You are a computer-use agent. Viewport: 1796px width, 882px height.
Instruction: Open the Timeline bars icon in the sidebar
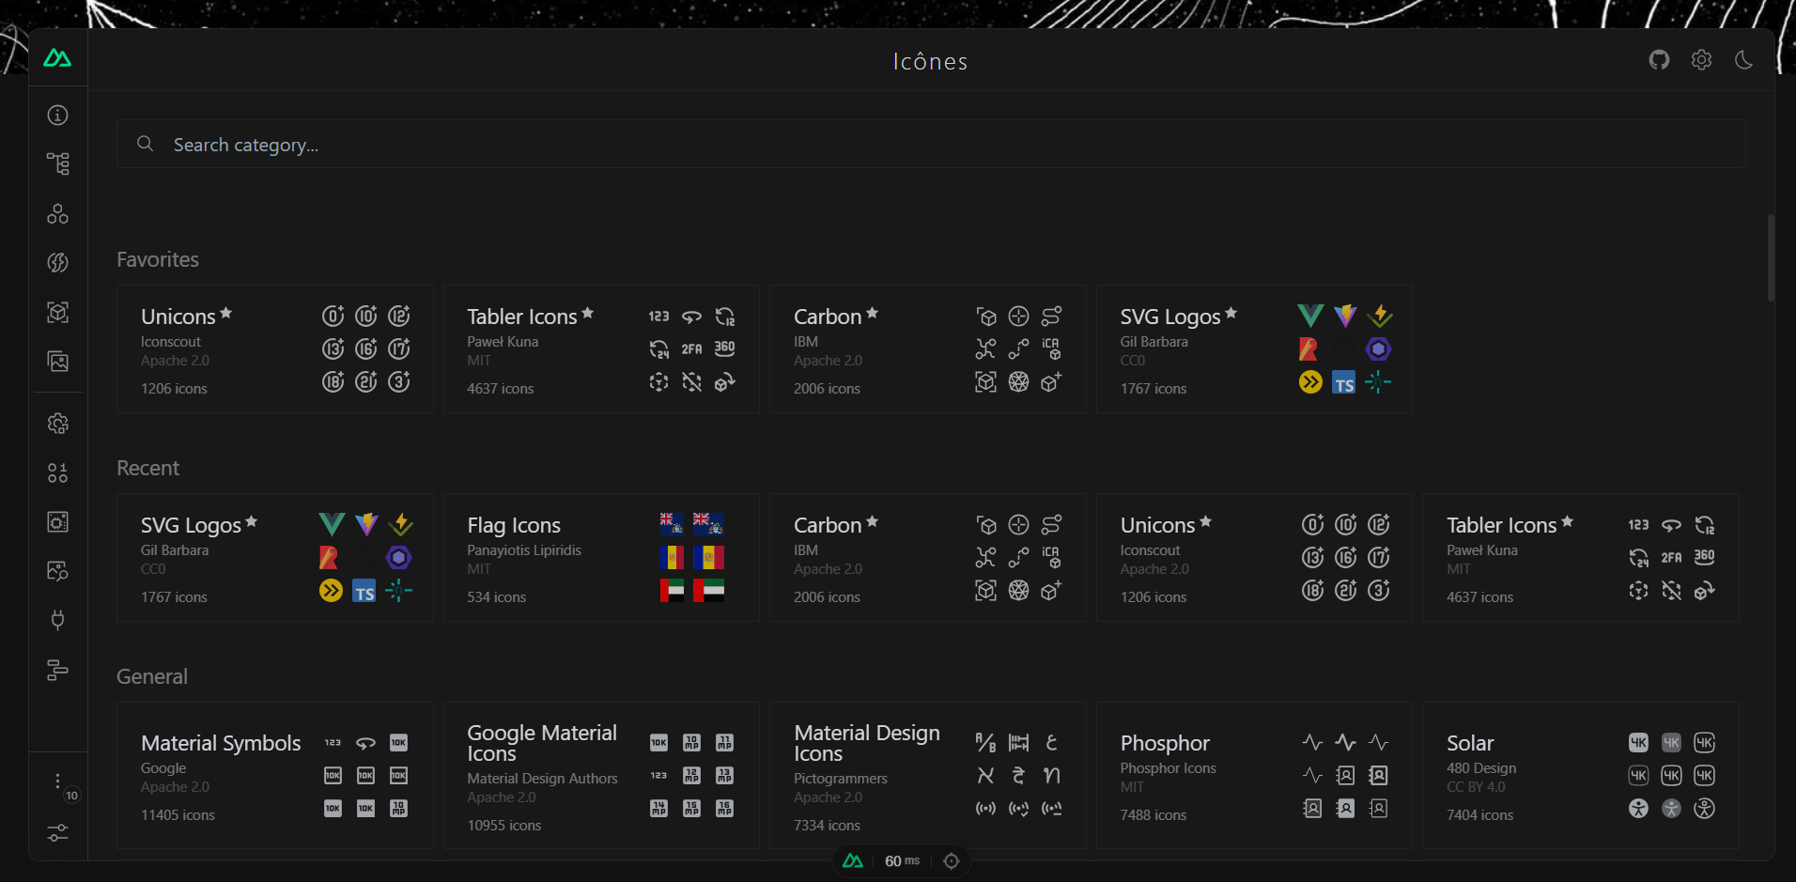point(58,670)
